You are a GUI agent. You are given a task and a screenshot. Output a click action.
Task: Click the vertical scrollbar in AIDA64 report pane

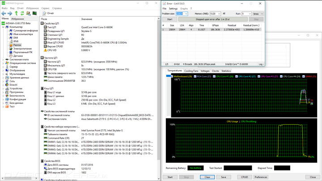pyautogui.click(x=159, y=89)
